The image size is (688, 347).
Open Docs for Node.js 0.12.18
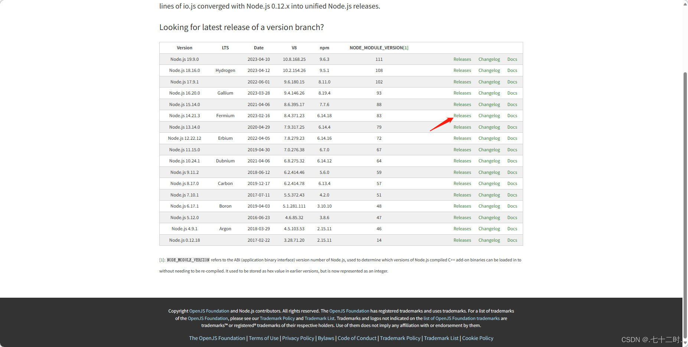coord(512,240)
